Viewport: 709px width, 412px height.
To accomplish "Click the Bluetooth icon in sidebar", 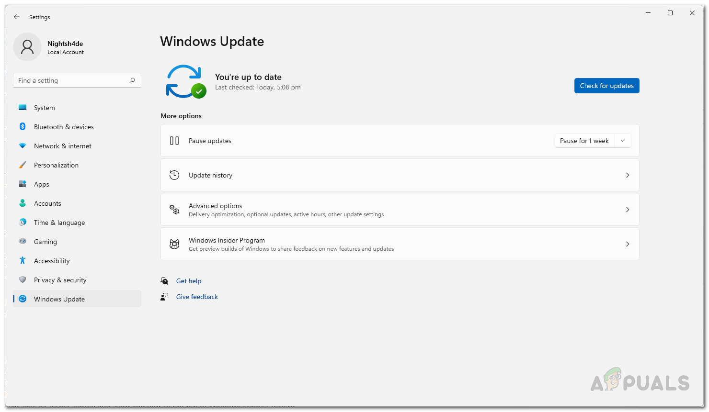I will (x=23, y=127).
